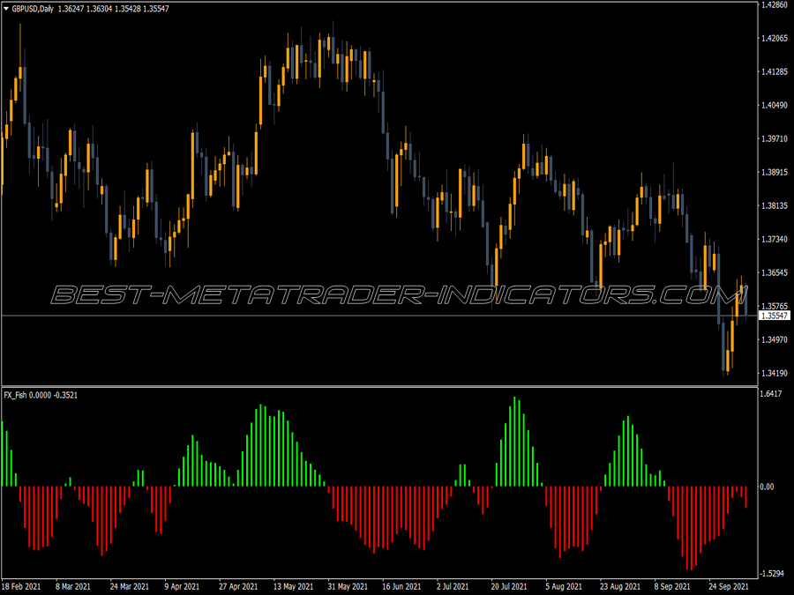Screen dimensions: 794x595
Task: Select the horizontal current price line
Action: [378, 316]
